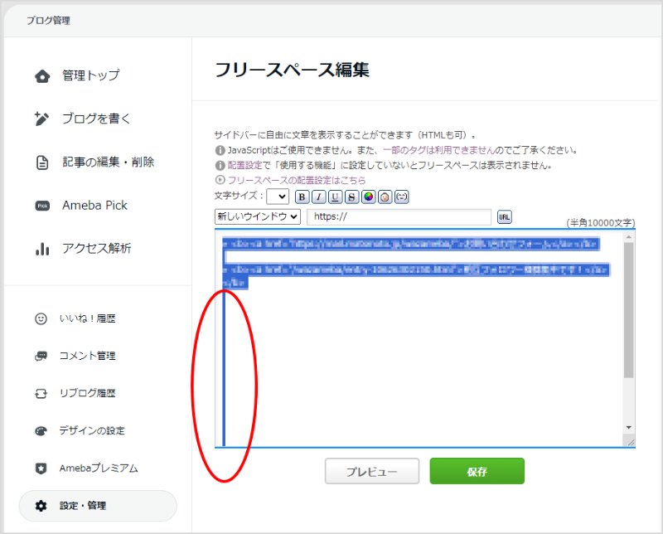Open Ameba Pick in sidebar

coord(94,205)
